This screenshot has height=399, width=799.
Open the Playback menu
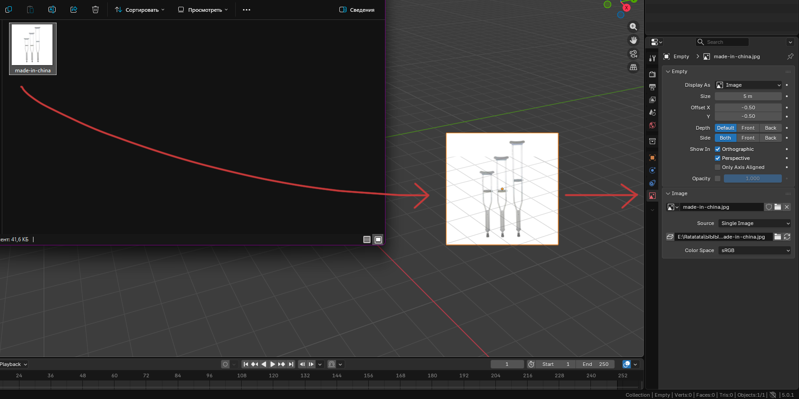(13, 364)
